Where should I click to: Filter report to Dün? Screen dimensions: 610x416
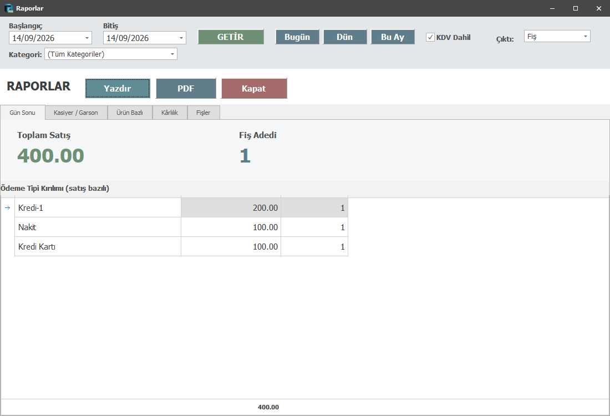point(345,37)
